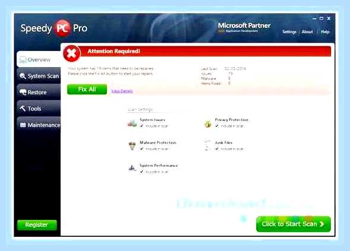This screenshot has width=350, height=251.
Task: Switch to the System Scan tab
Action: 39,76
